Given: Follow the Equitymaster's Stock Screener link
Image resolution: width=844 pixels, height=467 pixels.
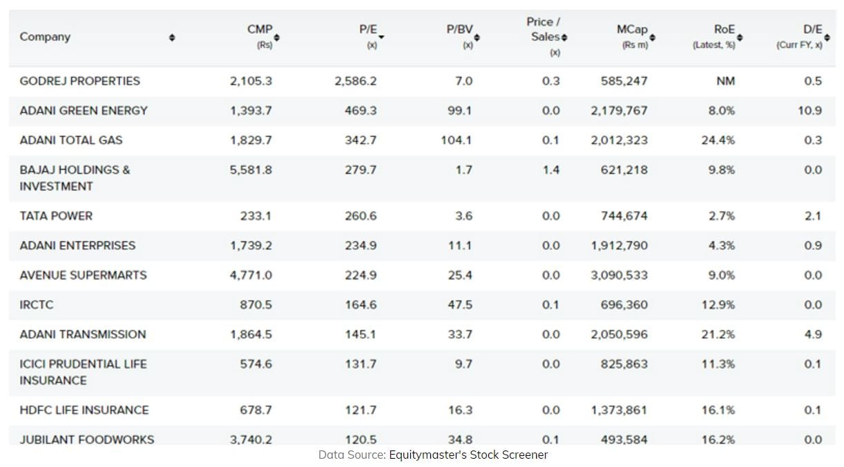Looking at the screenshot, I should [468, 455].
